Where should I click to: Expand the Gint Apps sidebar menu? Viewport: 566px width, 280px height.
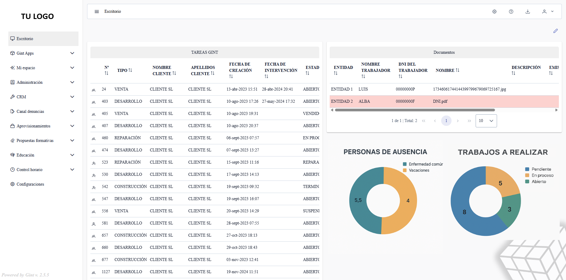point(43,53)
